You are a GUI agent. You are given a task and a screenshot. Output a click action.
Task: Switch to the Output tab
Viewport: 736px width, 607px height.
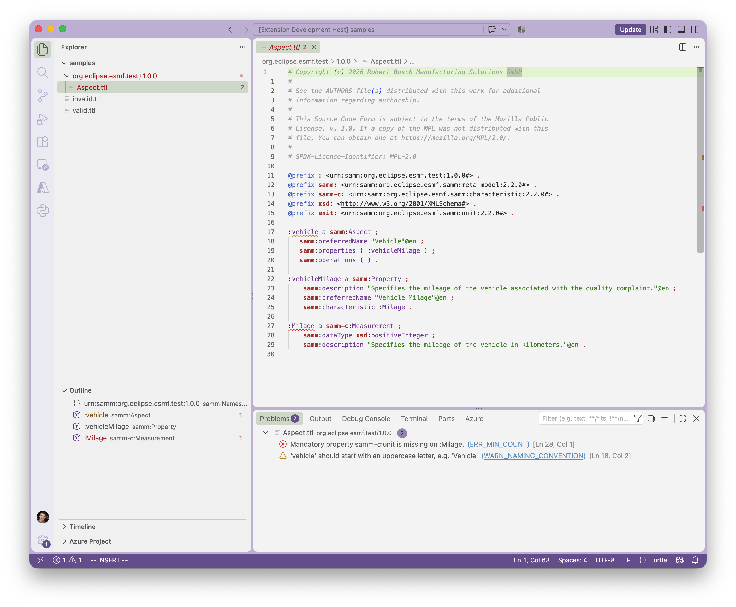click(x=320, y=418)
